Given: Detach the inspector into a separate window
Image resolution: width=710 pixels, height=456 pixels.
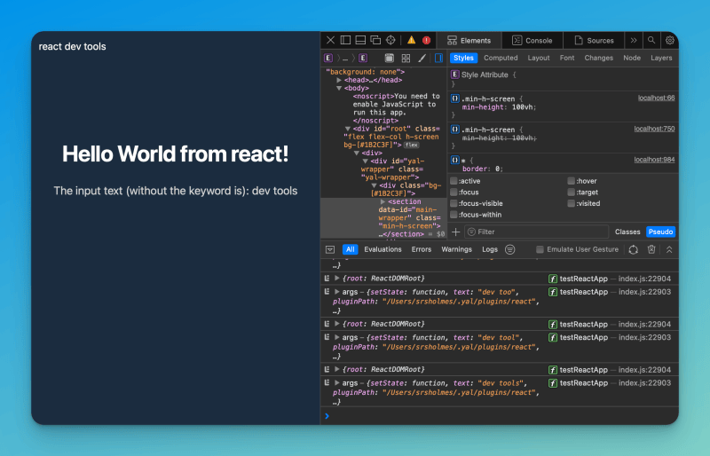Looking at the screenshot, I should 375,40.
